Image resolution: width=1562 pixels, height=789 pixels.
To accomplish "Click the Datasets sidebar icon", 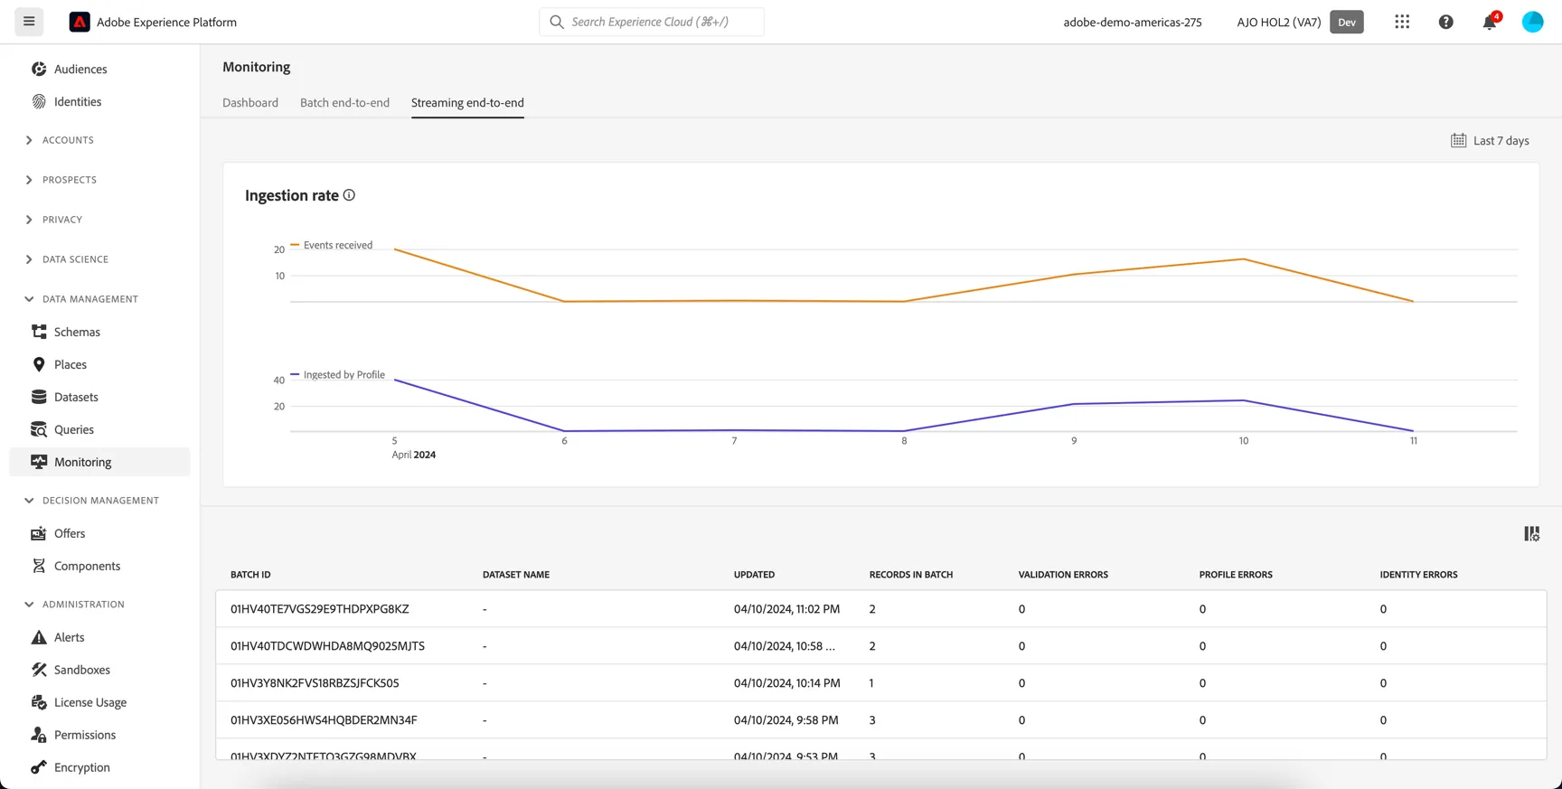I will [x=39, y=397].
